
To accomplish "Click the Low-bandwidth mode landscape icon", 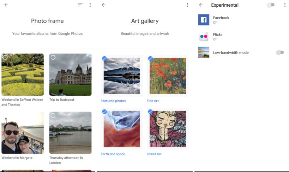I will coord(204,52).
